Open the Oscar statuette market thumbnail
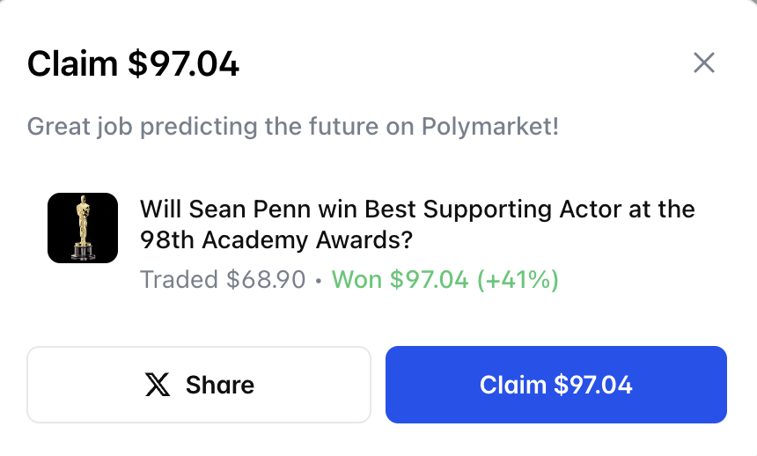Screen dimensions: 757x456 (83, 228)
